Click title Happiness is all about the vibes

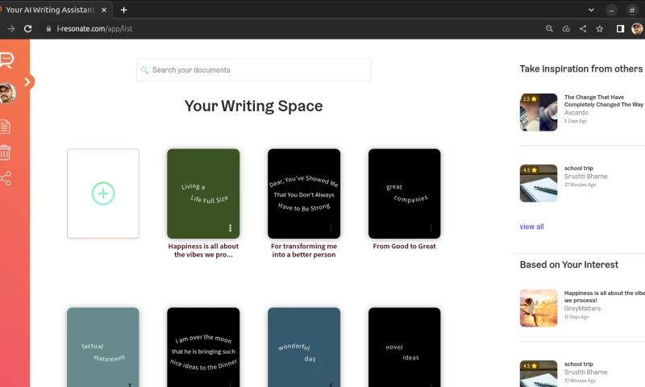pos(203,250)
